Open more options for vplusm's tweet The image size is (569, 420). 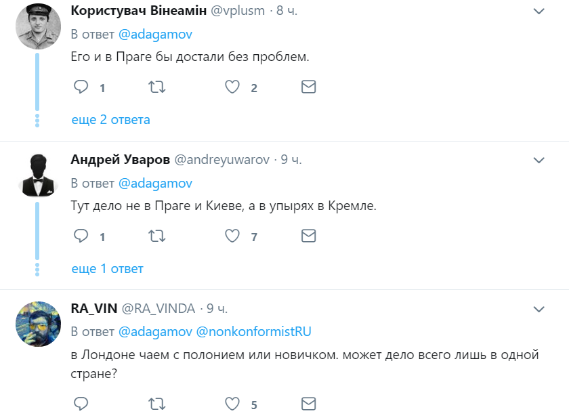click(x=539, y=12)
